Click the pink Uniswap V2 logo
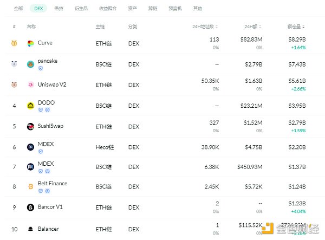325x240 pixels. tap(30, 85)
